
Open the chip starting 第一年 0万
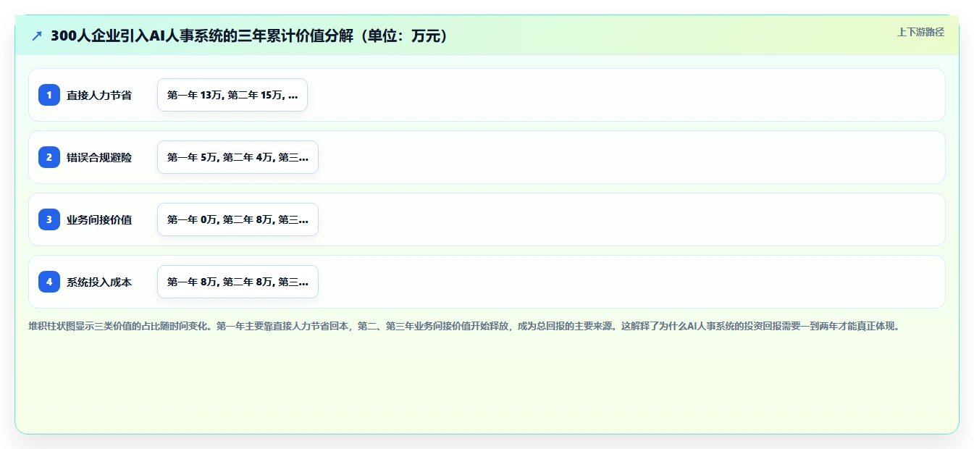238,219
